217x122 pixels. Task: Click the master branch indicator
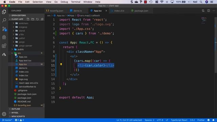point(7,120)
